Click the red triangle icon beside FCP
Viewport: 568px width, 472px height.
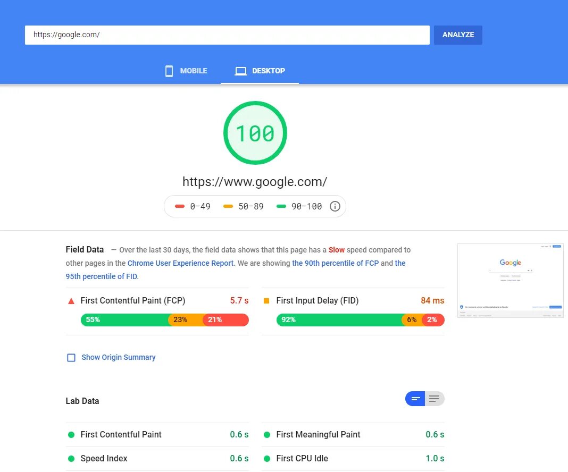[71, 301]
